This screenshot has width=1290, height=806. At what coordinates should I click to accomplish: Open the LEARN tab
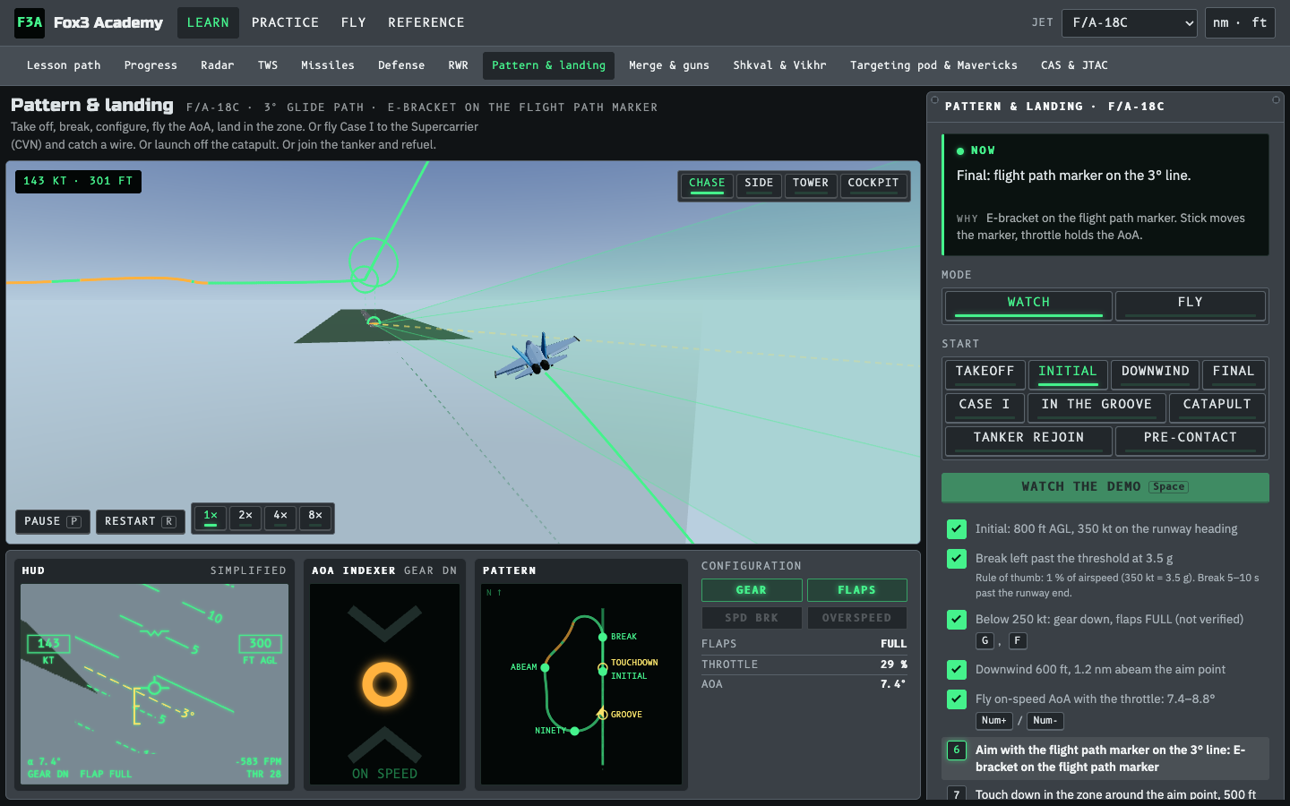point(208,23)
